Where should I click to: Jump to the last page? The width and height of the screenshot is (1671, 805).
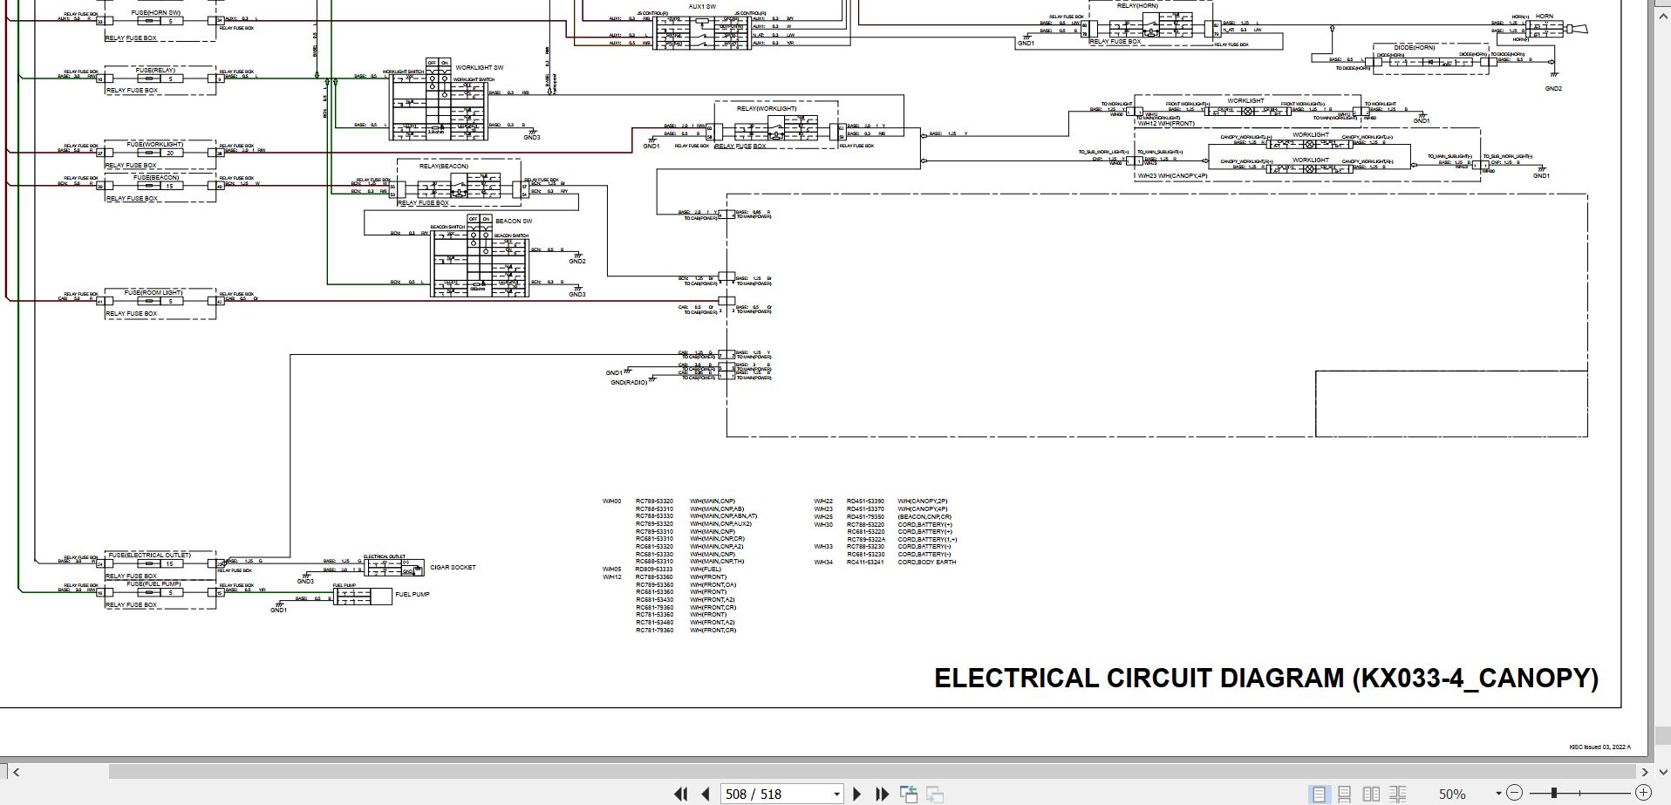(882, 794)
